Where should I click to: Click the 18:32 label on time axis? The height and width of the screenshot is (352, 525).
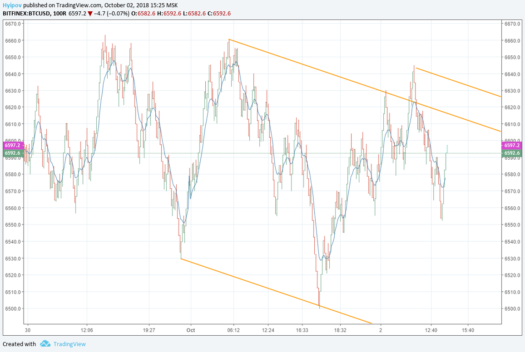click(340, 330)
